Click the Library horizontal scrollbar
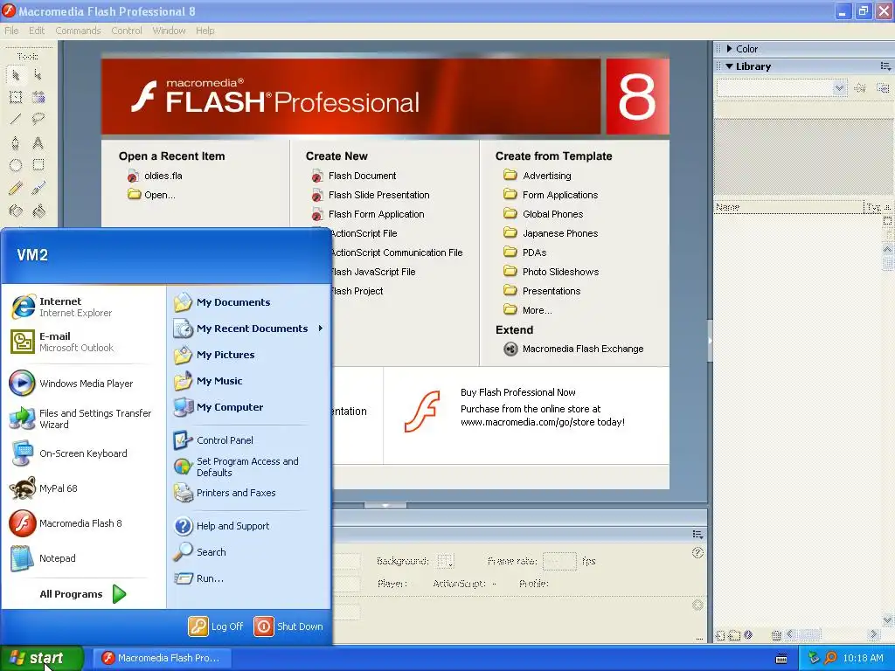Viewport: 895px width, 671px height. coord(833,634)
